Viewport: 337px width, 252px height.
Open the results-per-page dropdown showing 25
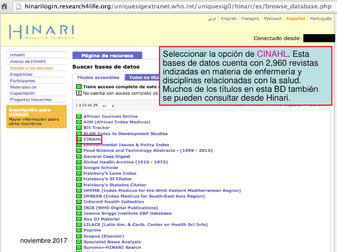[x=108, y=106]
